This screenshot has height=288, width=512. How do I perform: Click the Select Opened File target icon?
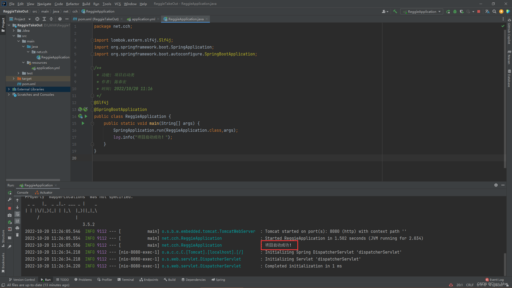37,19
